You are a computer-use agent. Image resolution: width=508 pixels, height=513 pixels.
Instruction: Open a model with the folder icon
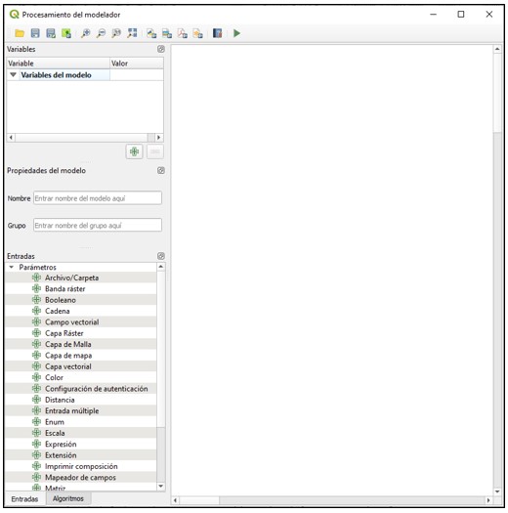pos(20,33)
